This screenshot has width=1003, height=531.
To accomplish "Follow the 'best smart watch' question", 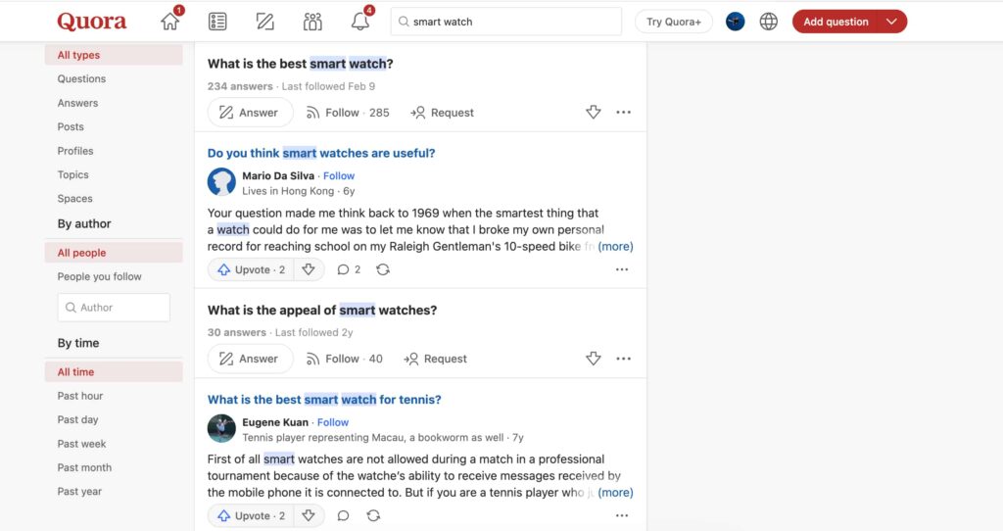I will click(348, 112).
